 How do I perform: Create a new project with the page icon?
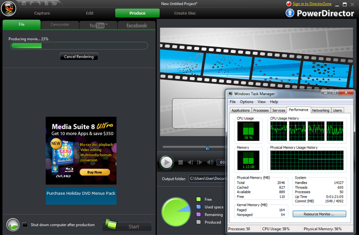(46, 3)
